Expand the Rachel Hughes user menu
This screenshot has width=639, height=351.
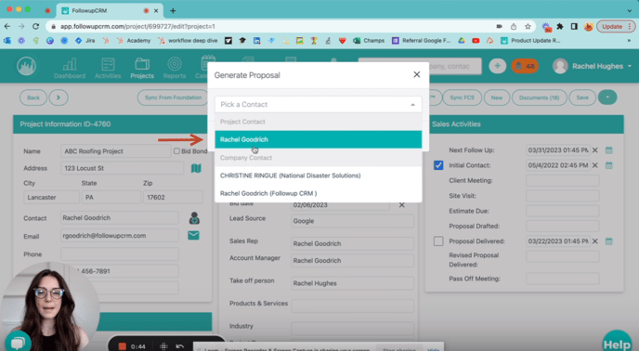tap(592, 66)
